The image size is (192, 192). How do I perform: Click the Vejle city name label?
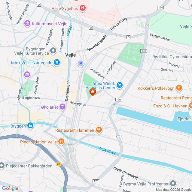(71, 55)
